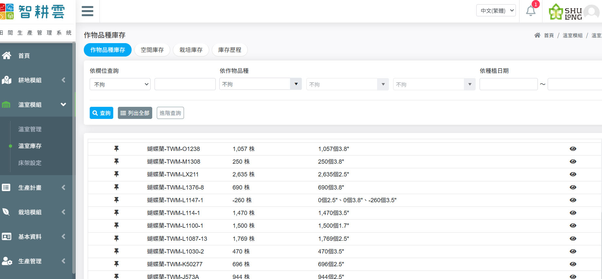602x279 pixels.
Task: Click pin icon for 蝴蝶蘭-TWM-K50277
Action: pos(116,264)
